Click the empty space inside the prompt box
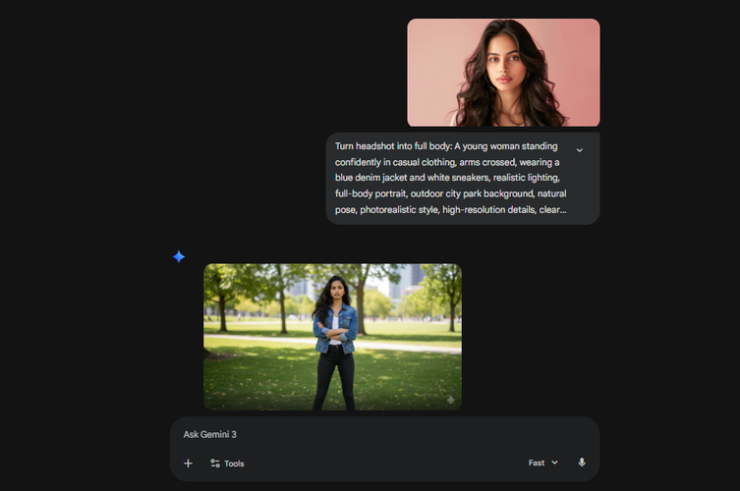 coord(393,463)
